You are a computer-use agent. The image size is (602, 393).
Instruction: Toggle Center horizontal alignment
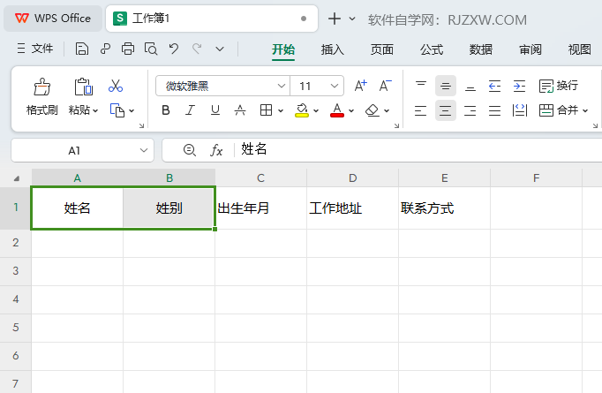click(x=446, y=110)
